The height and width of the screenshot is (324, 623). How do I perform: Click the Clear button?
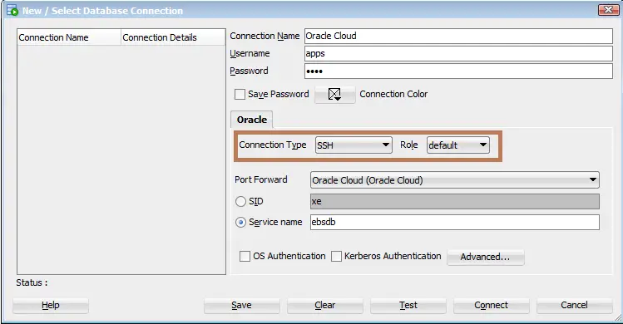[325, 306]
